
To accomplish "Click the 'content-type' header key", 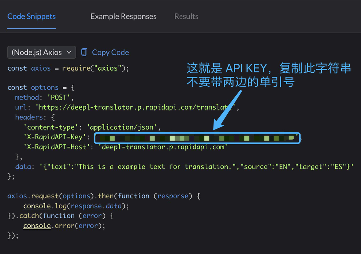I will [x=51, y=127].
